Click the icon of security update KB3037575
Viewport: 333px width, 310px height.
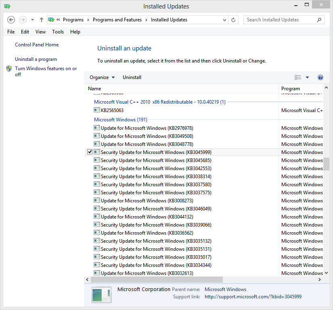coord(97,192)
